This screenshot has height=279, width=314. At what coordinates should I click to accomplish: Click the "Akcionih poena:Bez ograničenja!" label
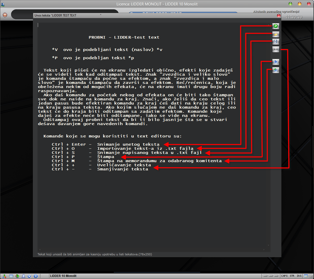[276, 12]
